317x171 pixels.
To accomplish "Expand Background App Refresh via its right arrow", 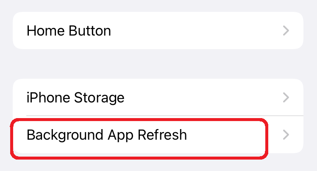I will click(286, 135).
